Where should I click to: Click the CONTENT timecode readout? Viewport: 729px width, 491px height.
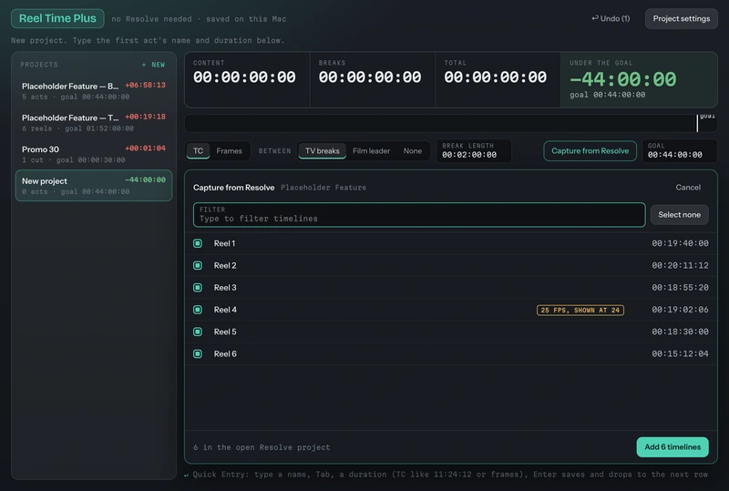244,77
